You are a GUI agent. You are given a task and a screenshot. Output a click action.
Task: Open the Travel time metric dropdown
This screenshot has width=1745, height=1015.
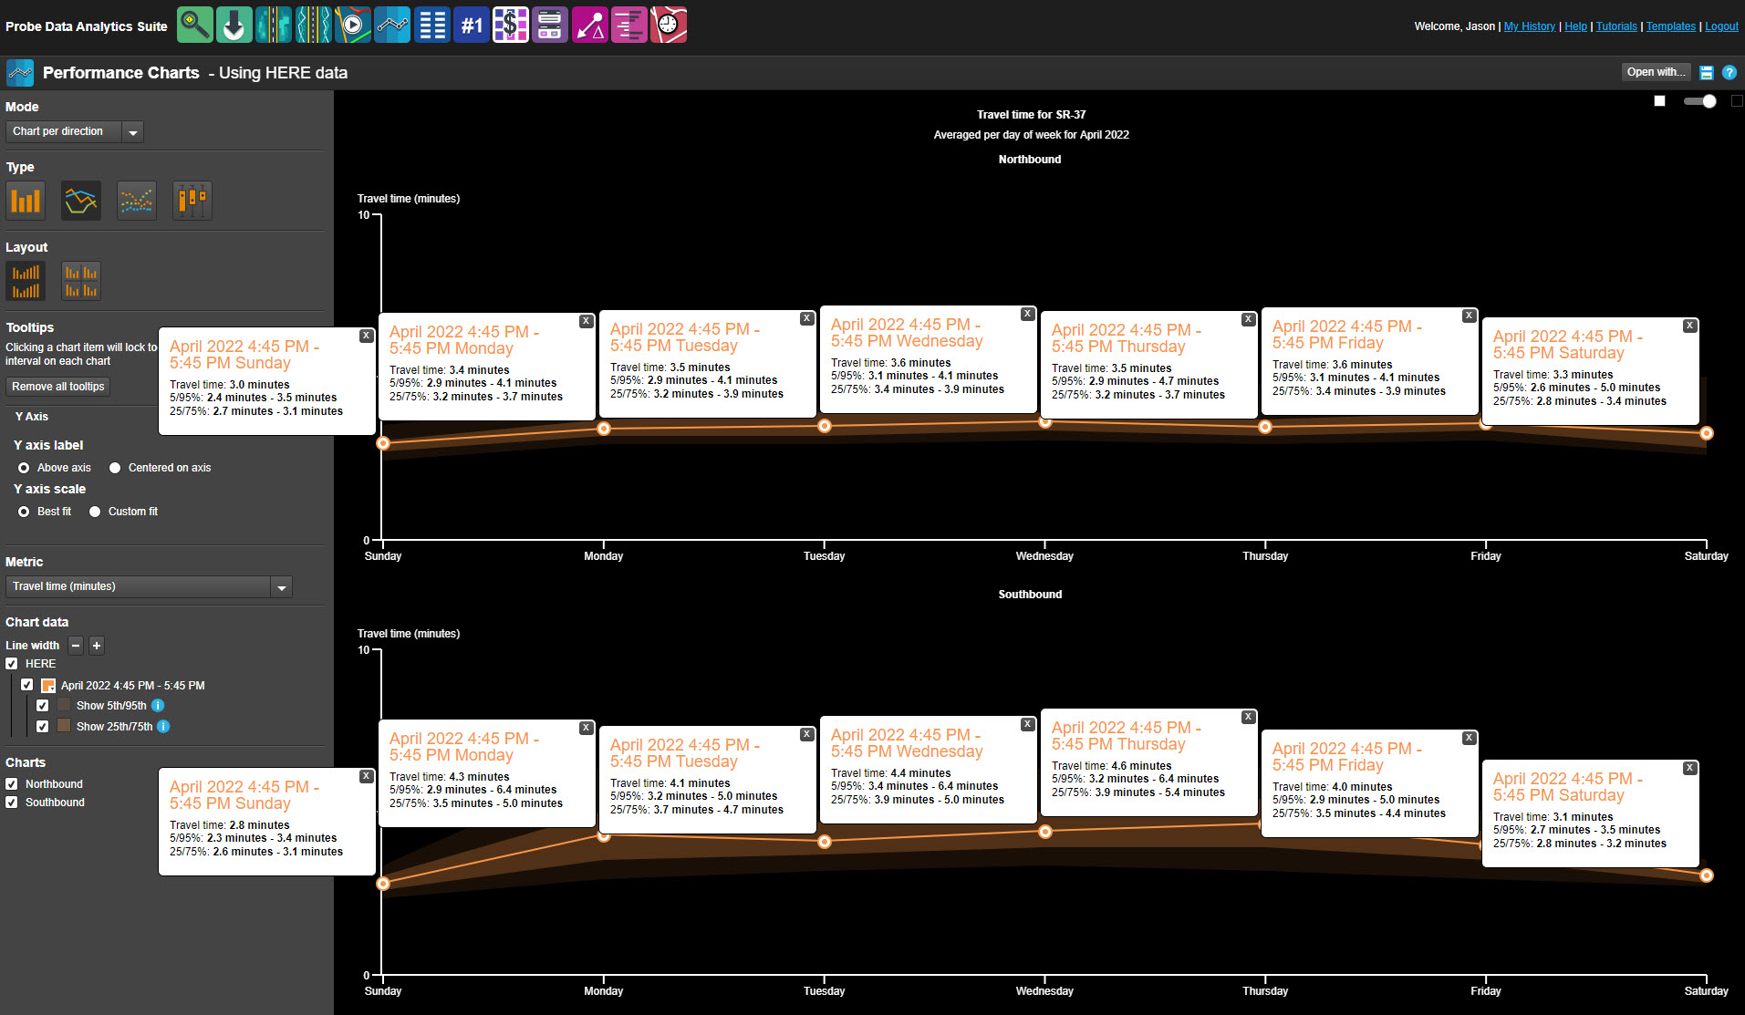pyautogui.click(x=149, y=587)
